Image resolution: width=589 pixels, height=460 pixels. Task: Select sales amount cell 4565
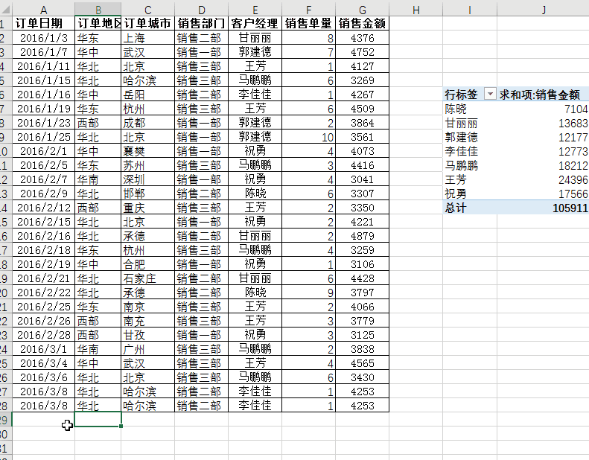363,363
